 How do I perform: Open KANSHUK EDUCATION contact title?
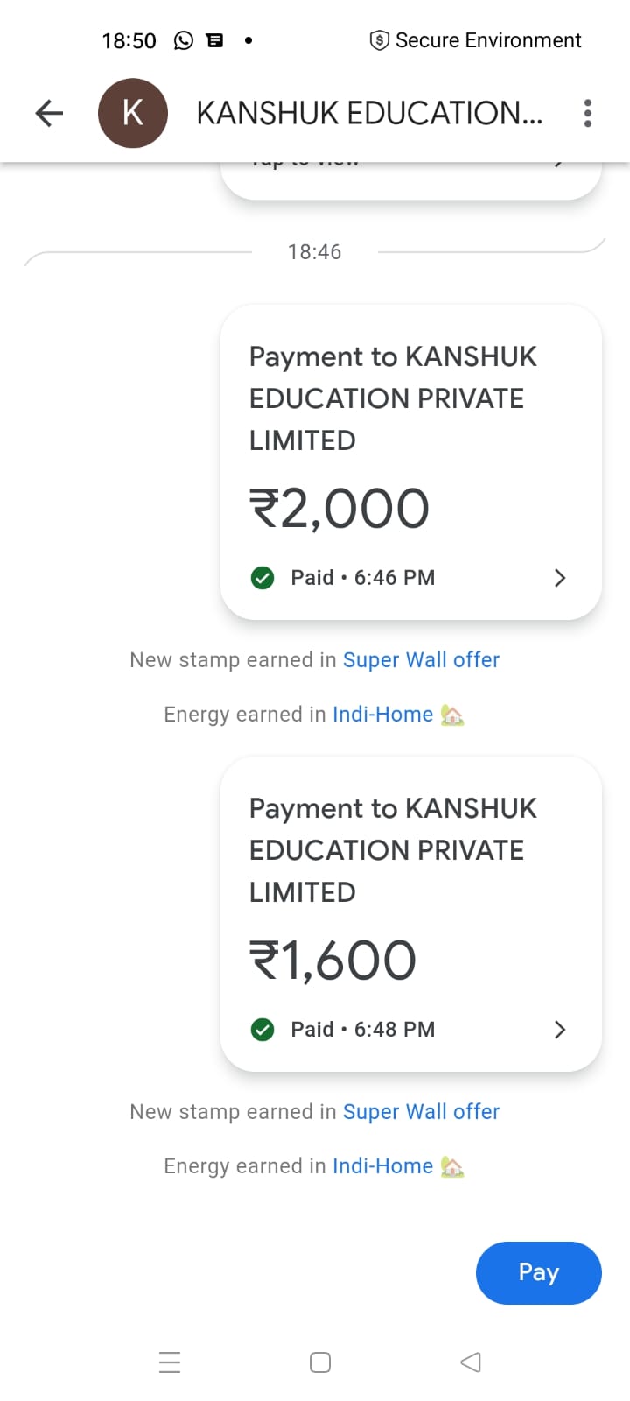(369, 113)
